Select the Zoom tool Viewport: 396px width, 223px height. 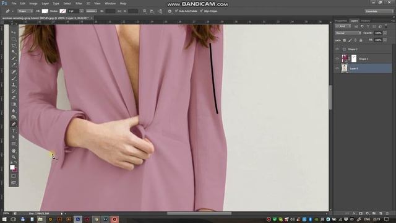pyautogui.click(x=14, y=157)
